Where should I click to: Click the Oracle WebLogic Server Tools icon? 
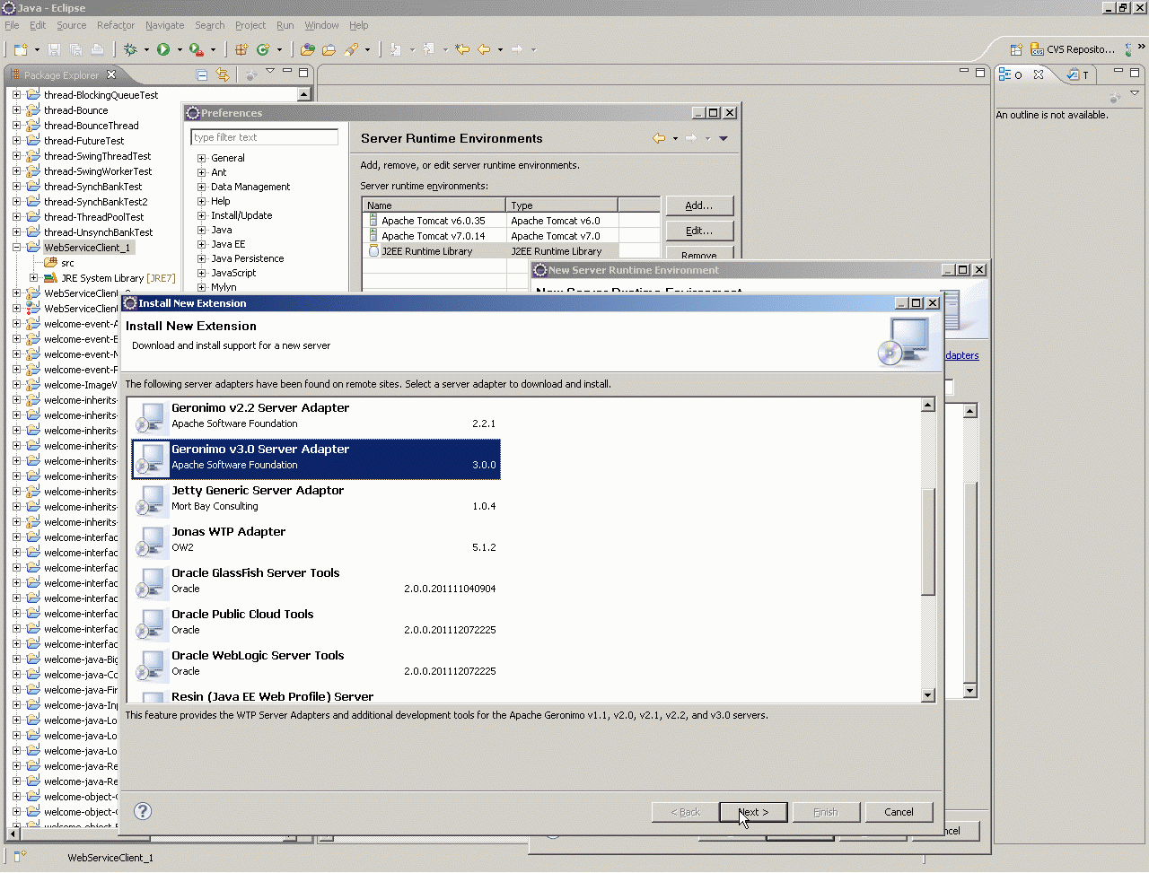coord(150,664)
